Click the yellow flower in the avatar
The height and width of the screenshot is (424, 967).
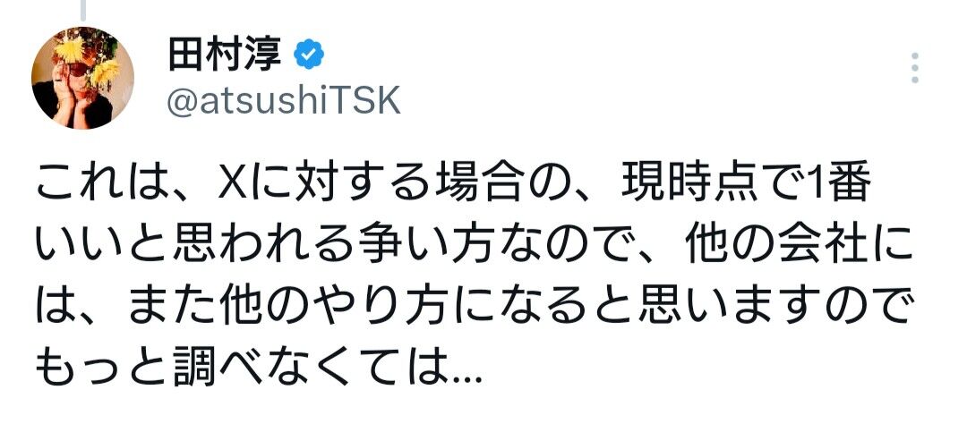pos(73,49)
